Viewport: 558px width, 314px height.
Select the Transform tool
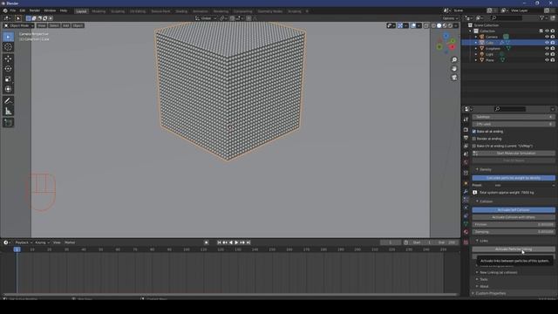click(8, 89)
